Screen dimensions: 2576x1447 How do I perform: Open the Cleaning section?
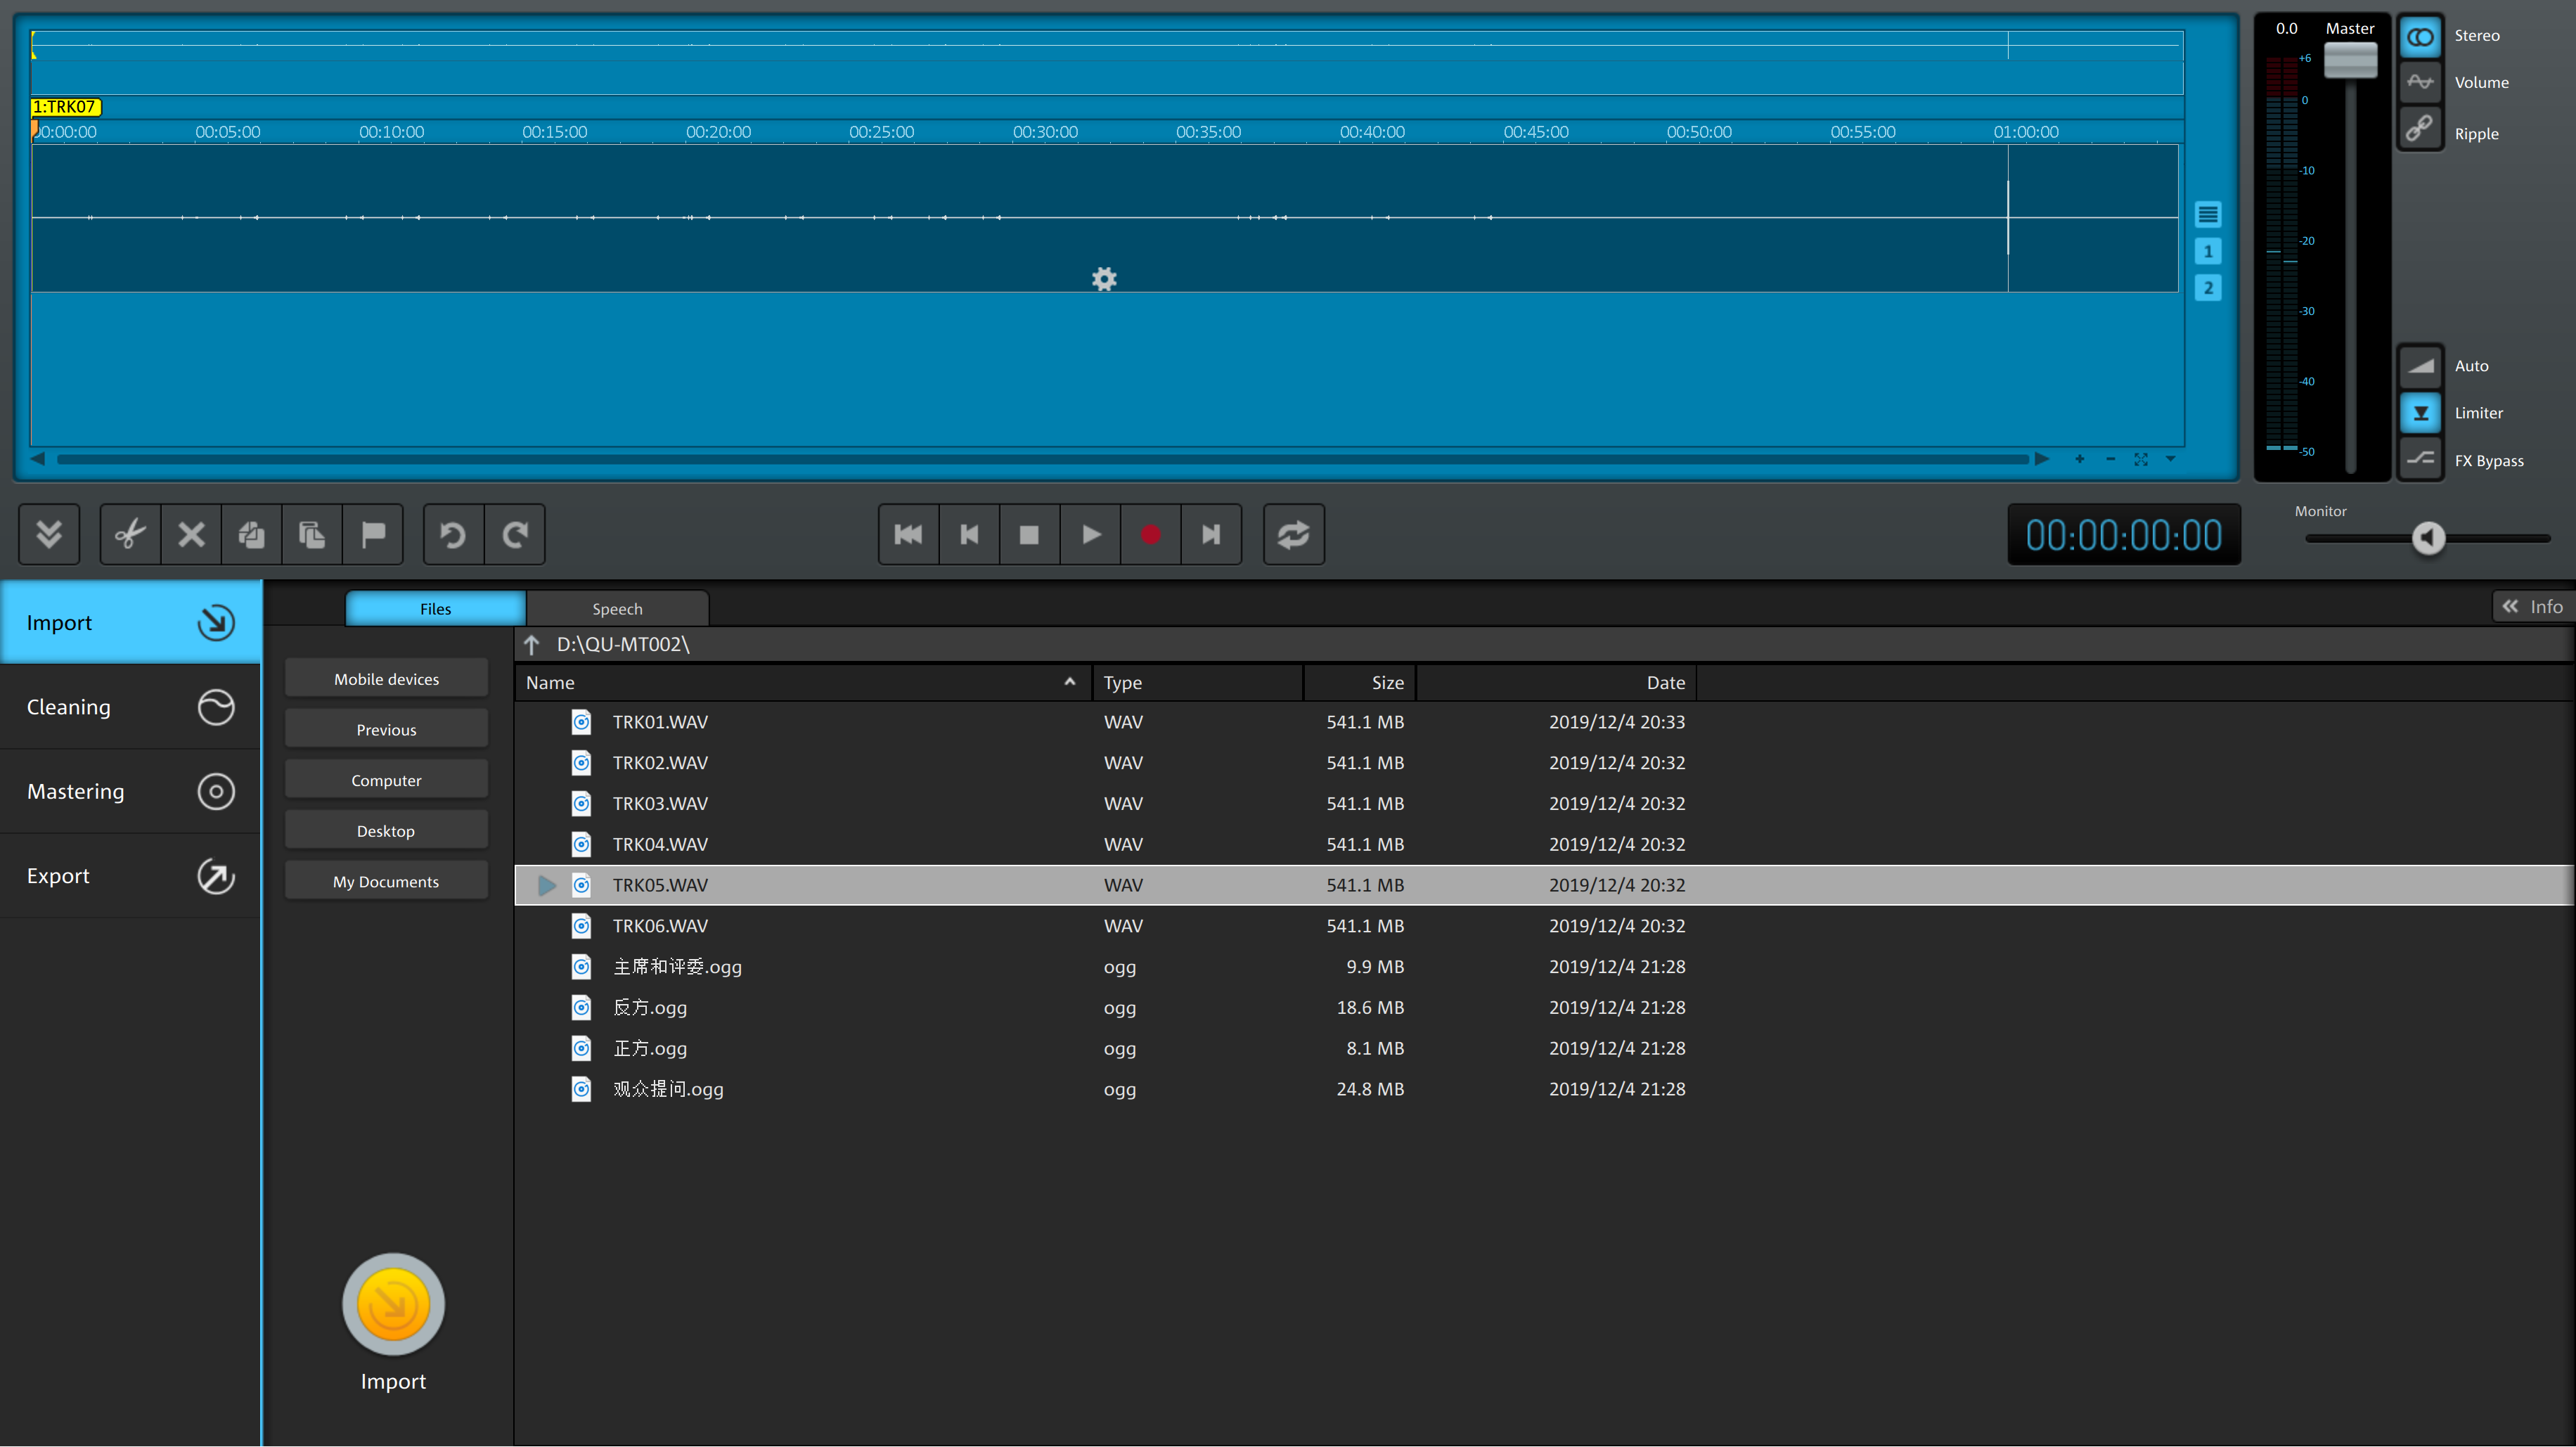tap(130, 707)
